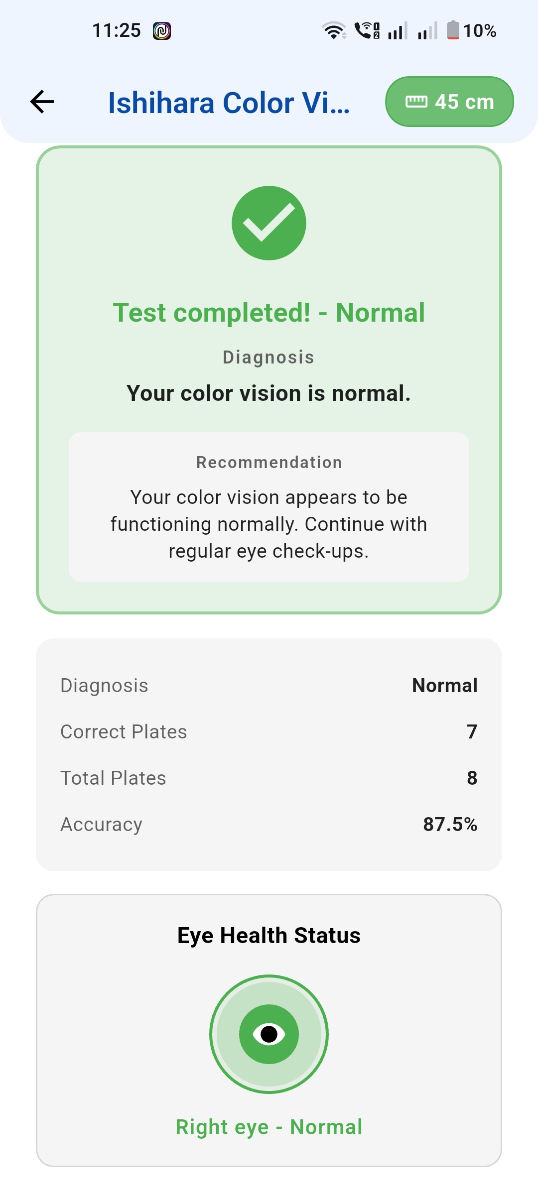Tap the green checkmark circle icon

coord(269,223)
